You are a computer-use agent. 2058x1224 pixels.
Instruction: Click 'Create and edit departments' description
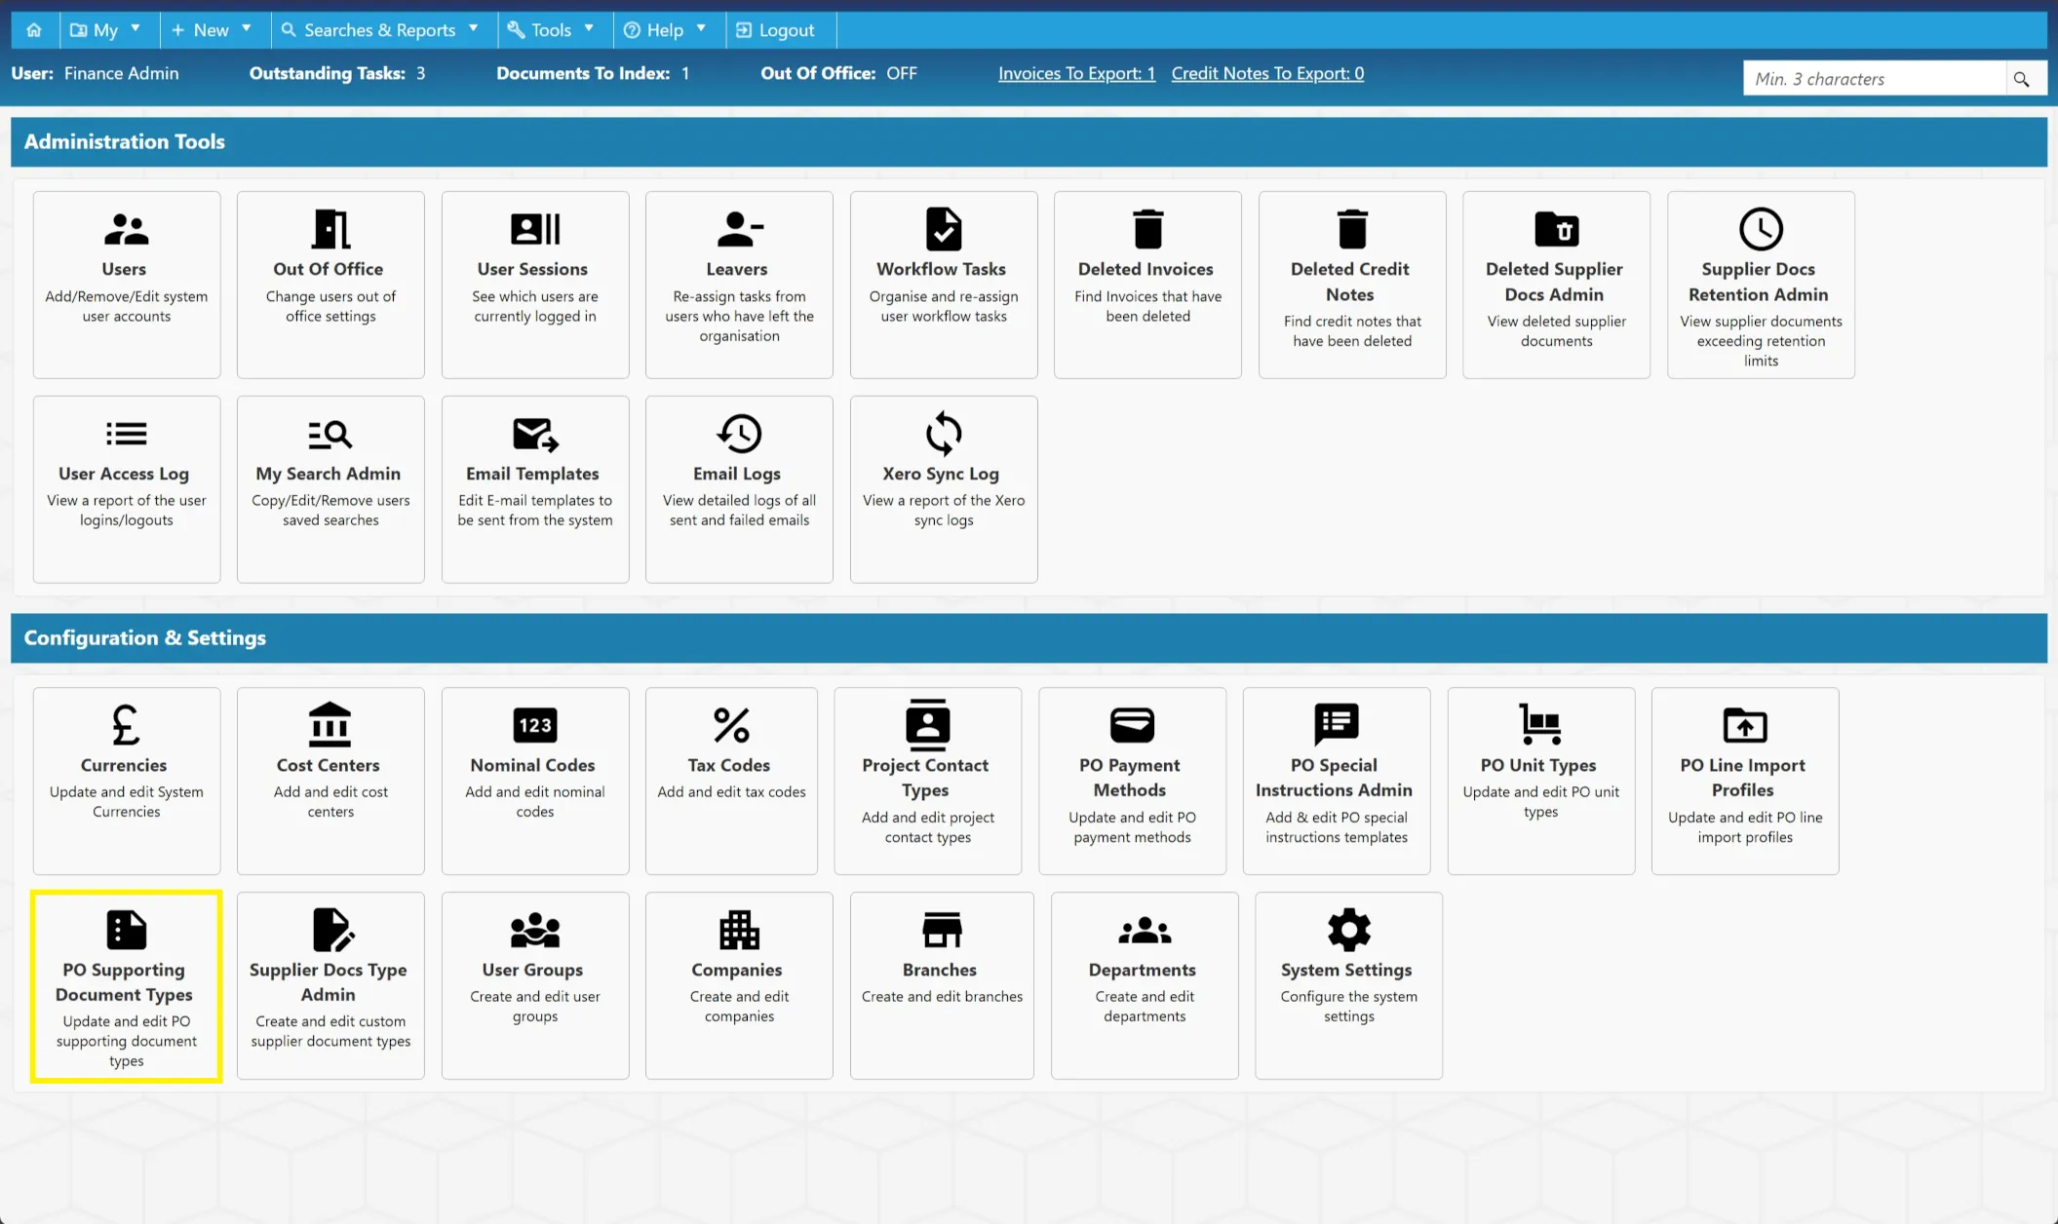[1145, 1006]
